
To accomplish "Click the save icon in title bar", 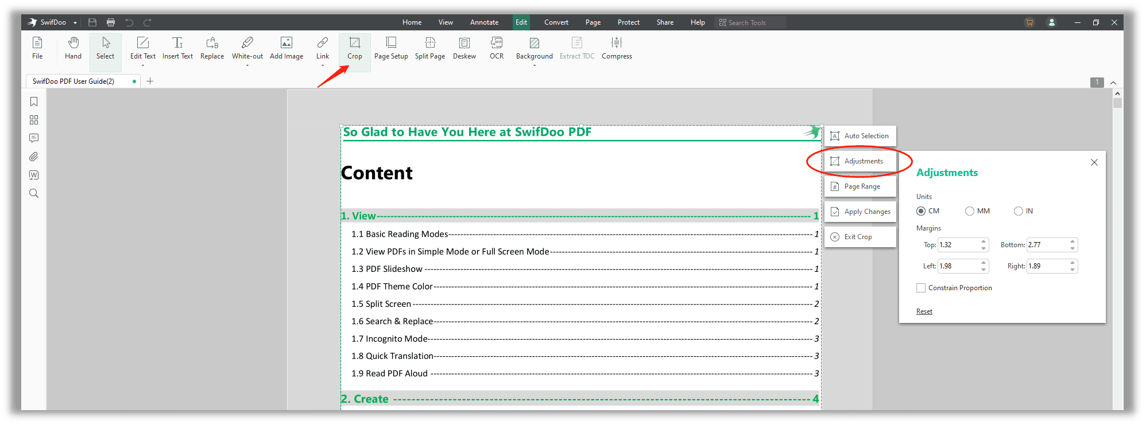I will click(x=92, y=22).
